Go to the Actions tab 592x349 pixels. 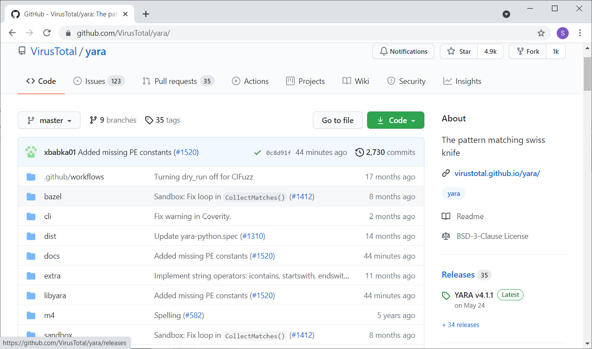tap(250, 81)
